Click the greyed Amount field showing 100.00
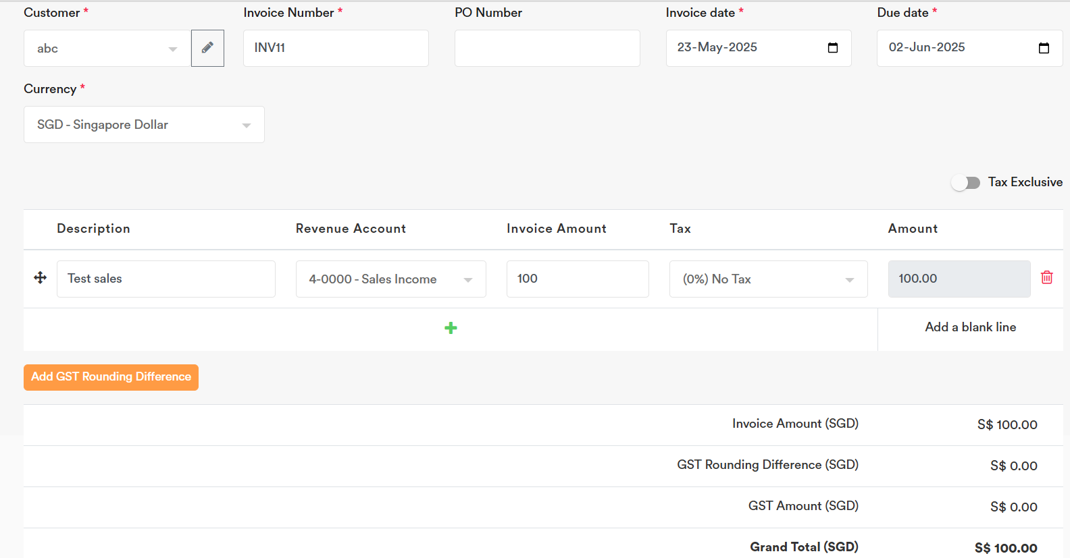This screenshot has height=558, width=1070. tap(959, 279)
